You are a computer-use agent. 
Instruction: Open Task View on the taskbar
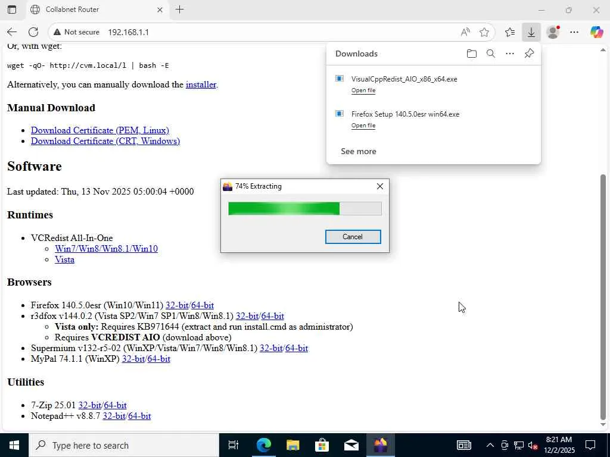click(234, 445)
